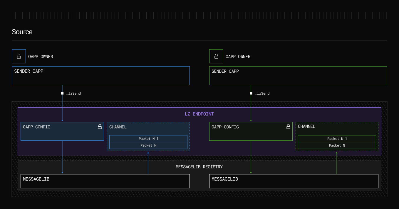The height and width of the screenshot is (209, 399).
Task: Click the lock icon beside left OAPP OWNER
Action: pos(19,56)
